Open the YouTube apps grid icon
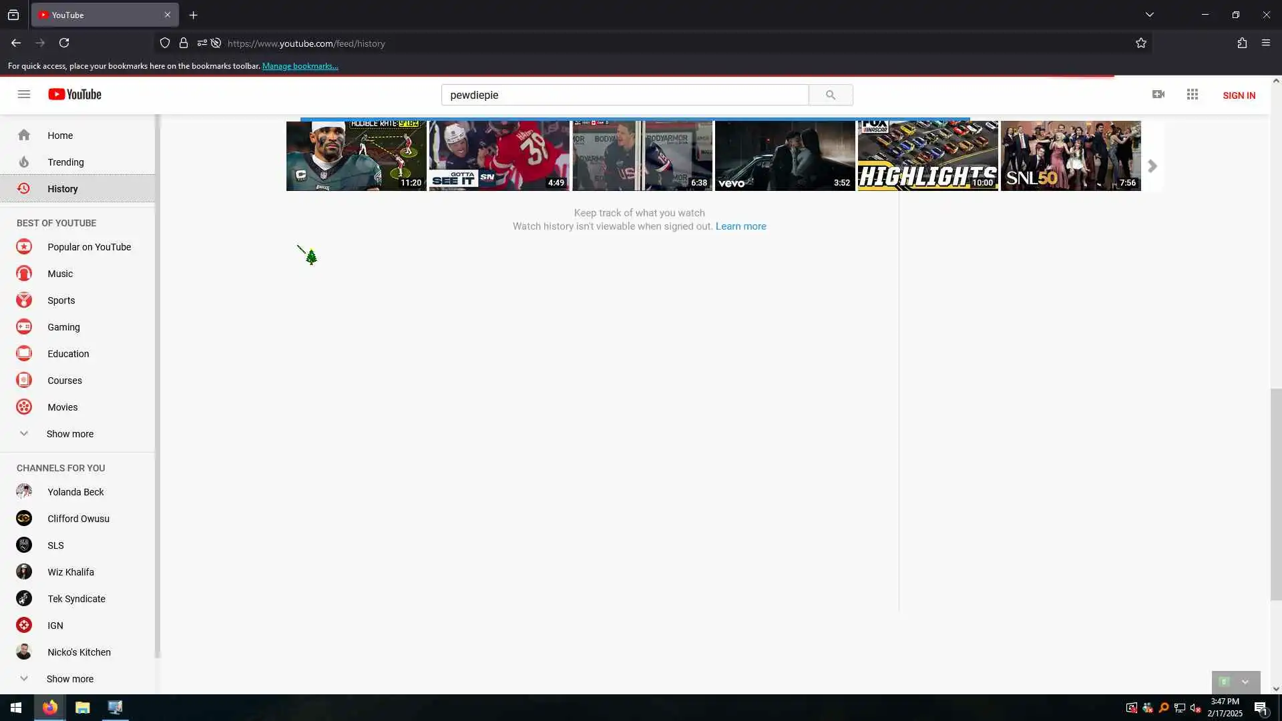The height and width of the screenshot is (721, 1282). 1193,94
